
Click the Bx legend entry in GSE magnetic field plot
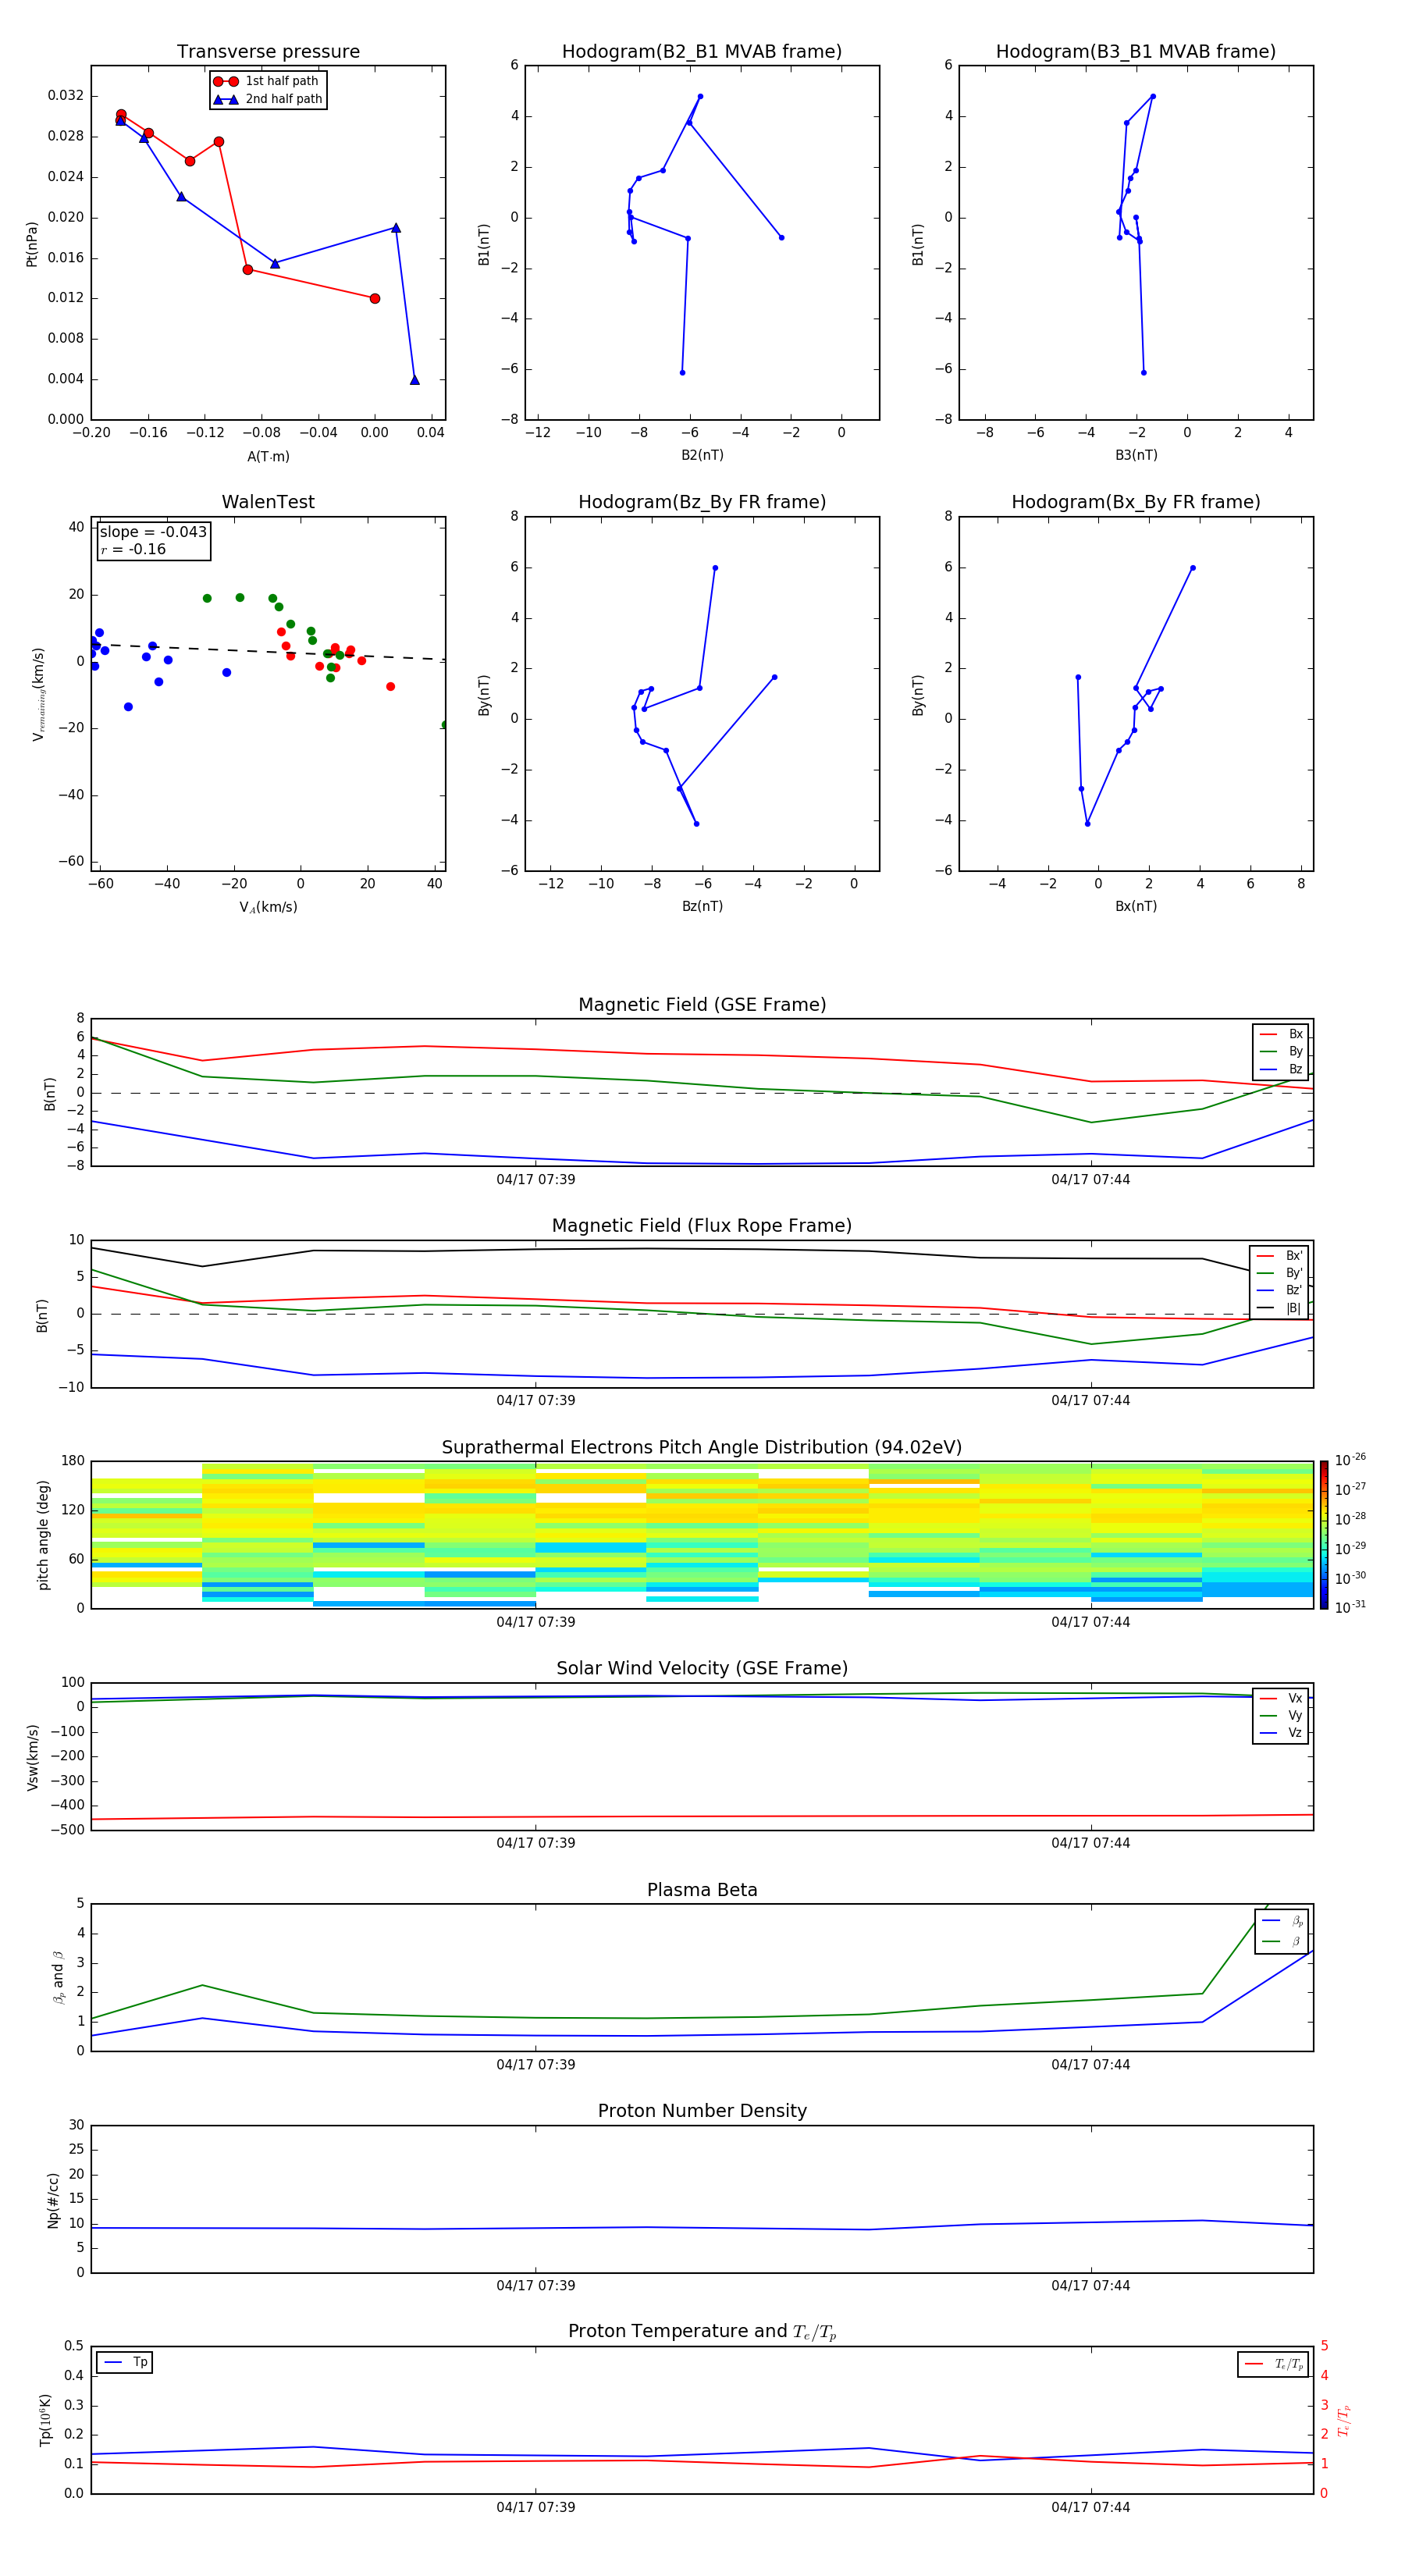(1281, 1035)
